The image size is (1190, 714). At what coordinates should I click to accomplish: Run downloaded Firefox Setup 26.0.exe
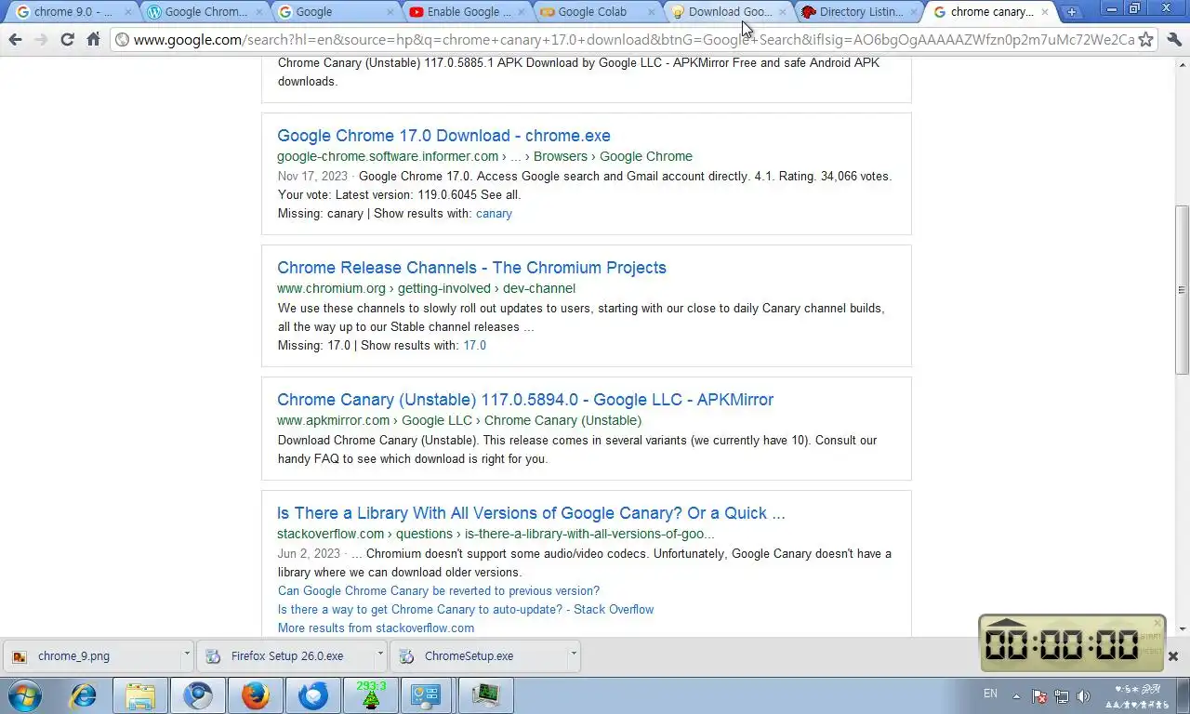pos(284,655)
